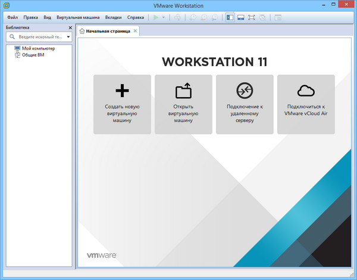Enter full screen mode from toolbar
The height and width of the screenshot is (280, 357).
(x=252, y=18)
